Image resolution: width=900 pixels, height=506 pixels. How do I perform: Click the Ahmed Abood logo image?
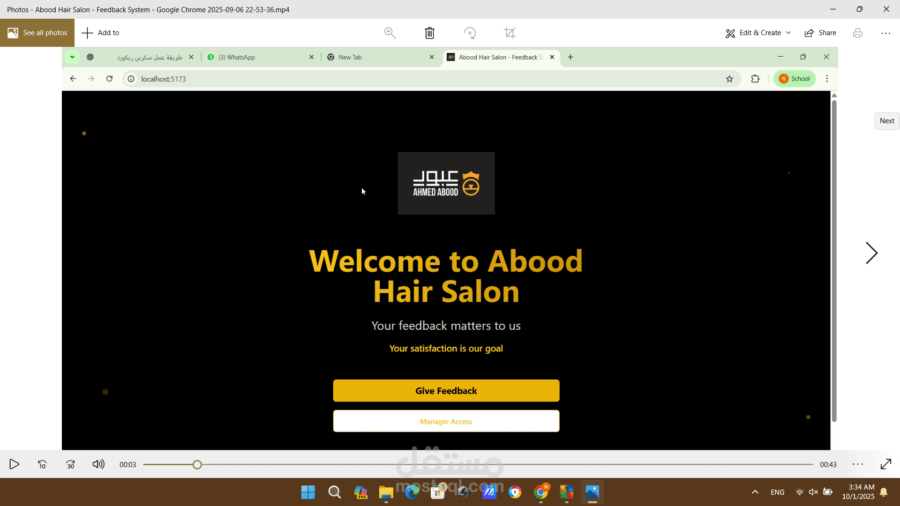pos(446,183)
